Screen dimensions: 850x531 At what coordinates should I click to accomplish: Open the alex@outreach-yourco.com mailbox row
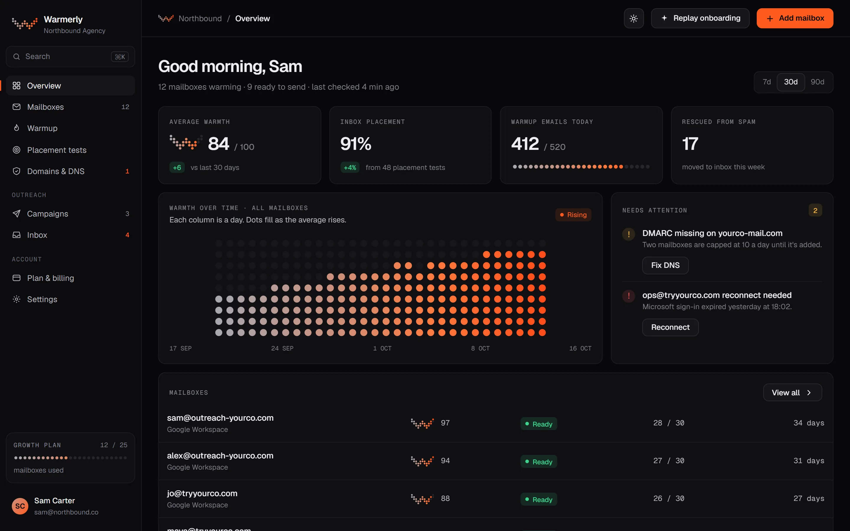click(496, 461)
